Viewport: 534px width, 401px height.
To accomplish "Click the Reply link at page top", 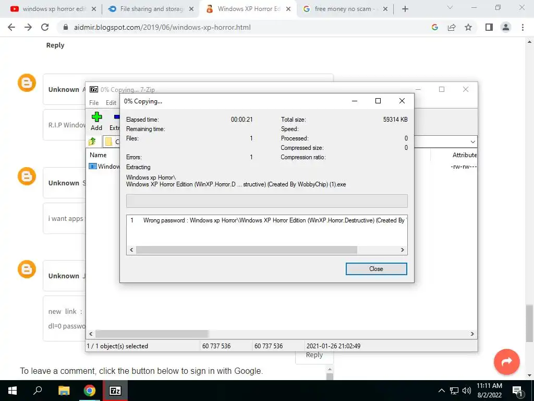I will coord(55,45).
